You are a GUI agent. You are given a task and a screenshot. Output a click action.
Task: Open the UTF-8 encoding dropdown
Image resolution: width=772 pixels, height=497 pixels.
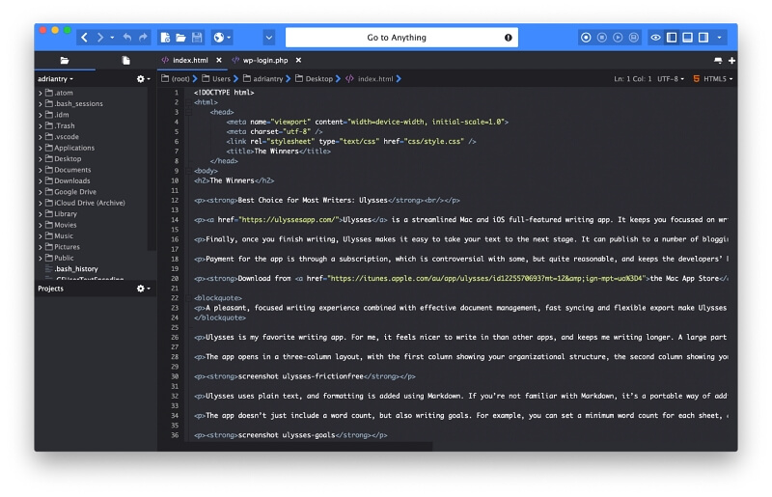tap(671, 79)
